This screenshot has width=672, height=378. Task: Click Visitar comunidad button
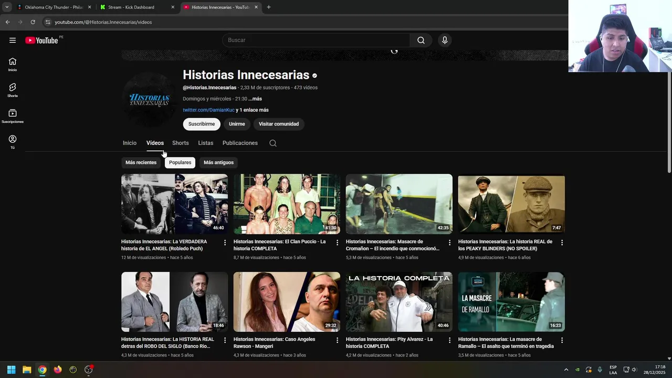click(x=279, y=124)
